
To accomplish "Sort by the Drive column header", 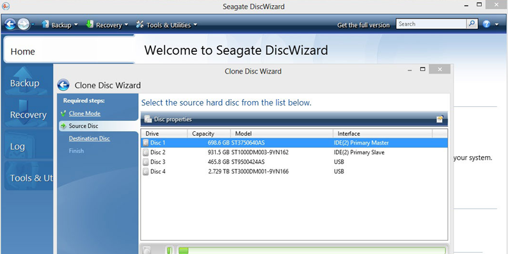I will click(x=164, y=134).
